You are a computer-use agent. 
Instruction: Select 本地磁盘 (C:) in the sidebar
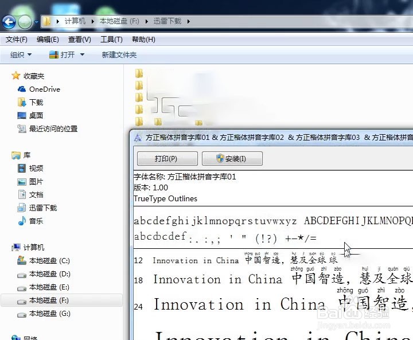click(x=49, y=261)
